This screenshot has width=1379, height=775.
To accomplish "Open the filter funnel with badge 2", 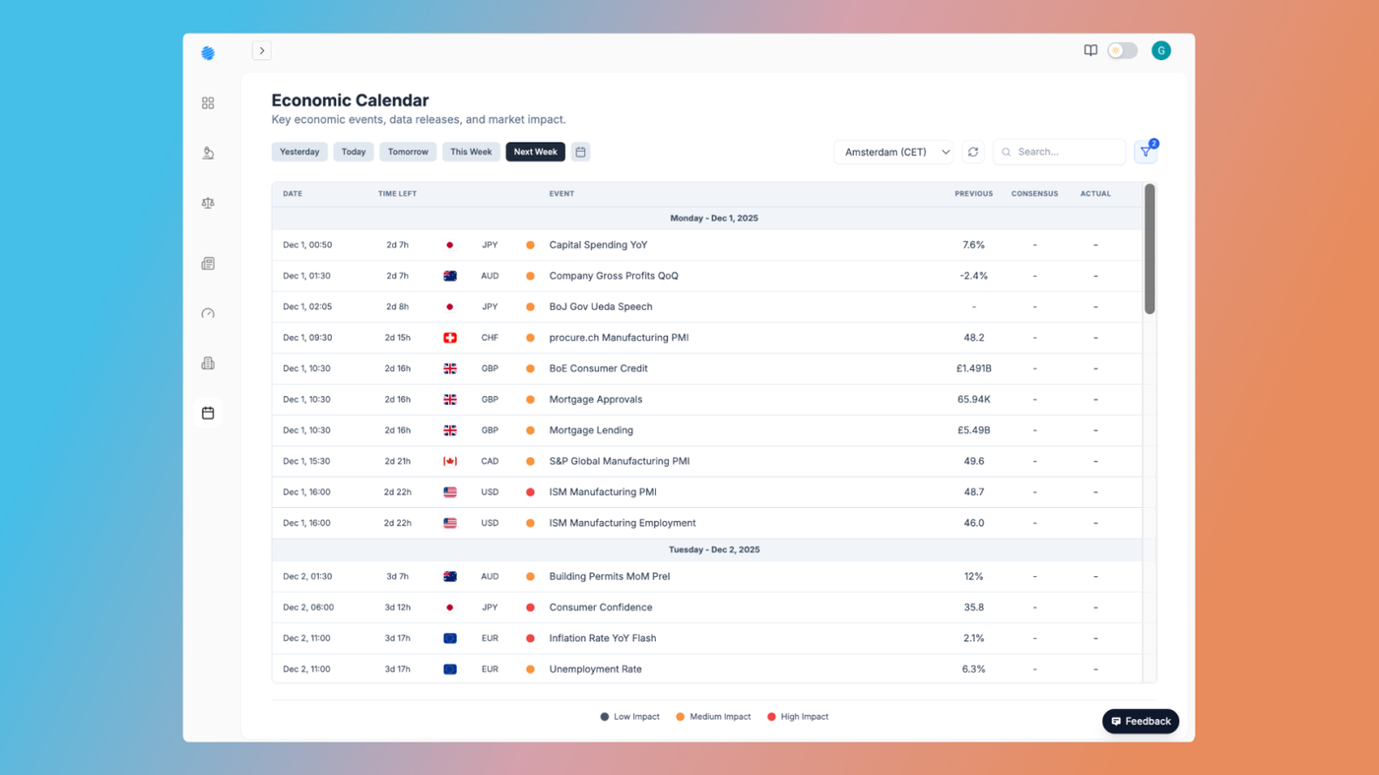I will (x=1145, y=152).
